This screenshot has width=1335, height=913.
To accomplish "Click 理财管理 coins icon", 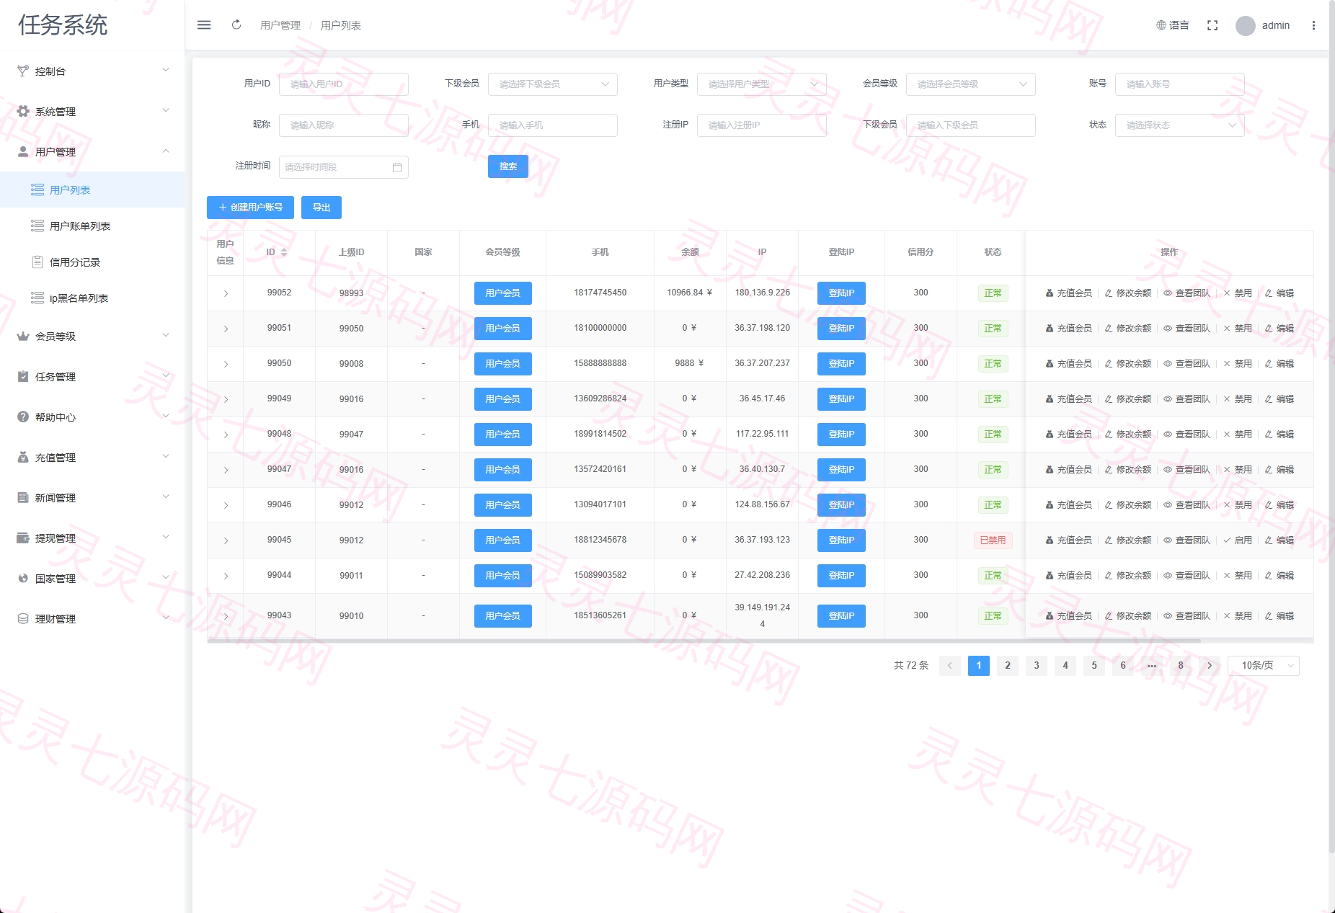I will click(x=23, y=618).
